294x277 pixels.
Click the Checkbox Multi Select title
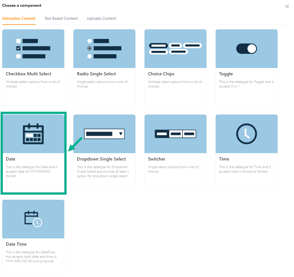click(28, 74)
